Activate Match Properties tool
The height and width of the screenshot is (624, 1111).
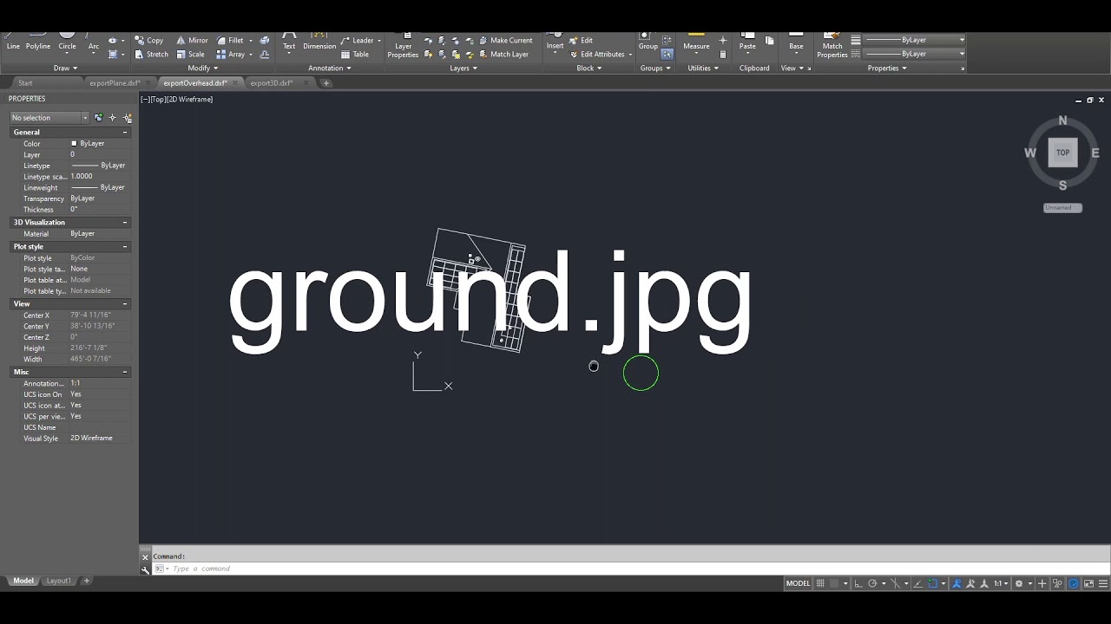pyautogui.click(x=832, y=48)
